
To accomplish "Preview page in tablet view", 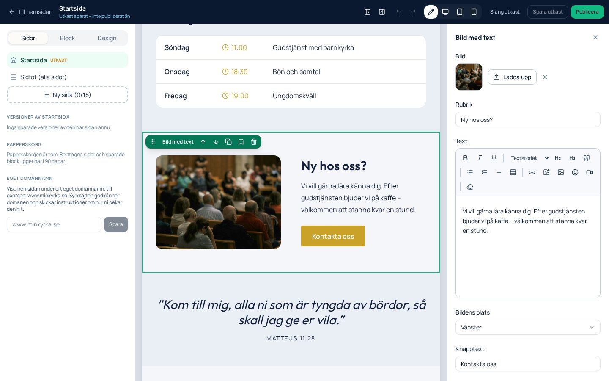I will 460,12.
